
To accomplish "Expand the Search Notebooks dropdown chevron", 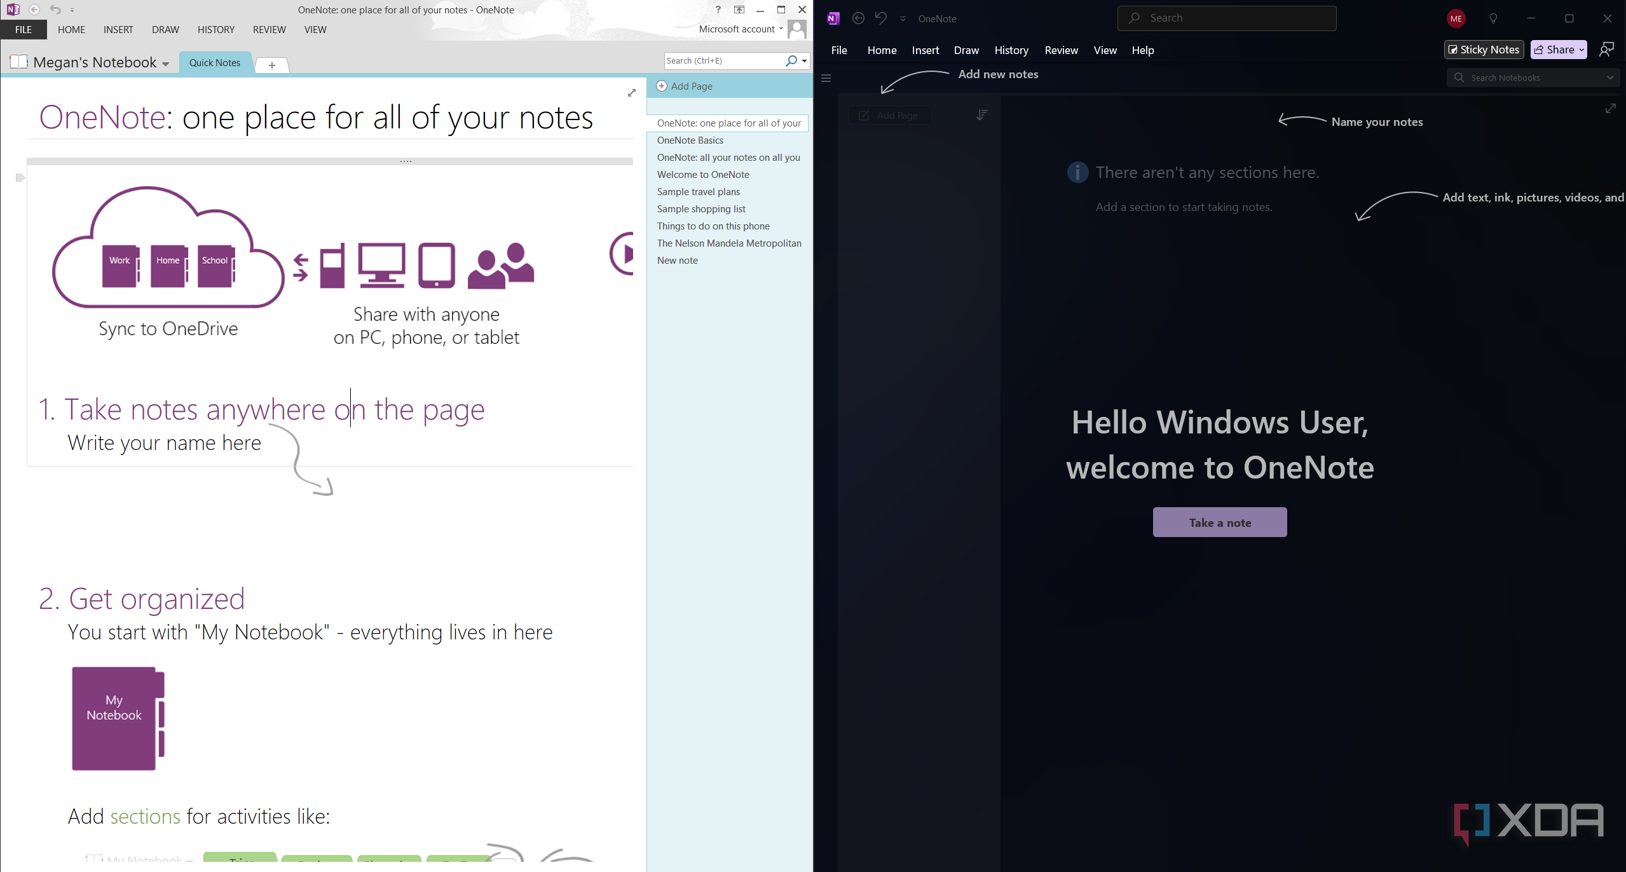I will [x=1609, y=78].
